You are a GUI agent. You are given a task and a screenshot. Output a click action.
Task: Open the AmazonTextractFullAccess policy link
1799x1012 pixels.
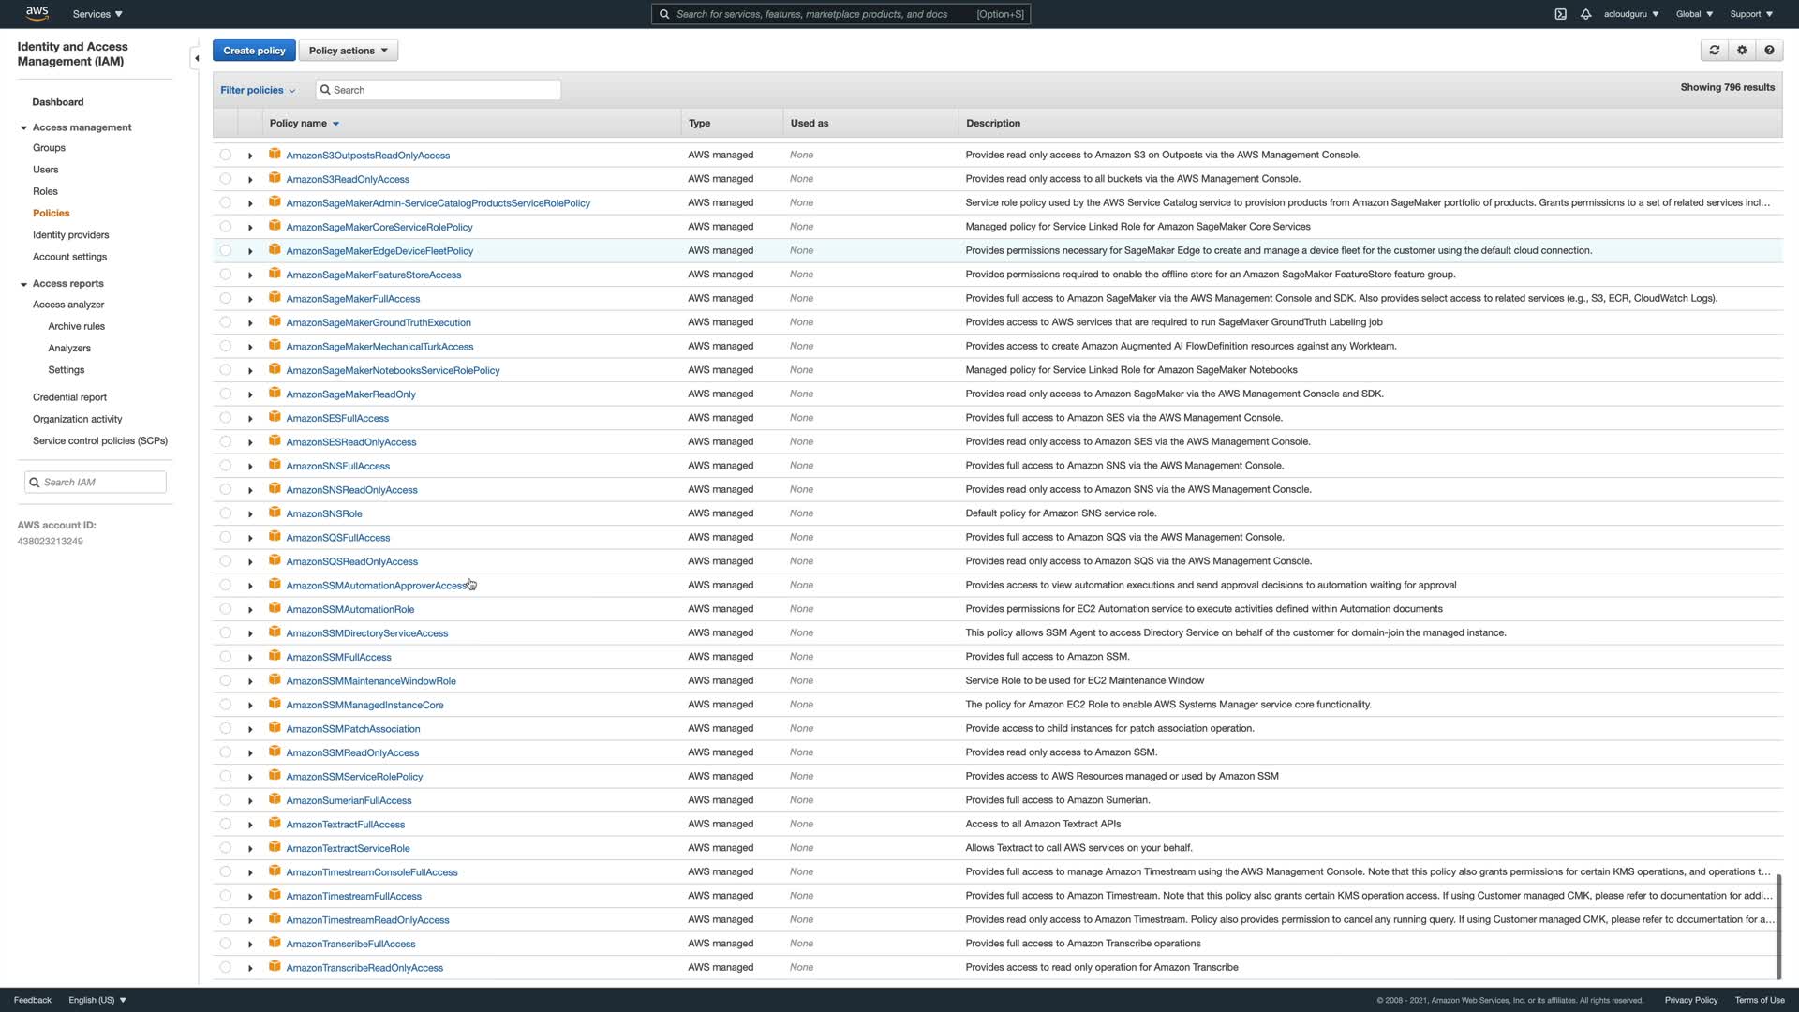[345, 825]
